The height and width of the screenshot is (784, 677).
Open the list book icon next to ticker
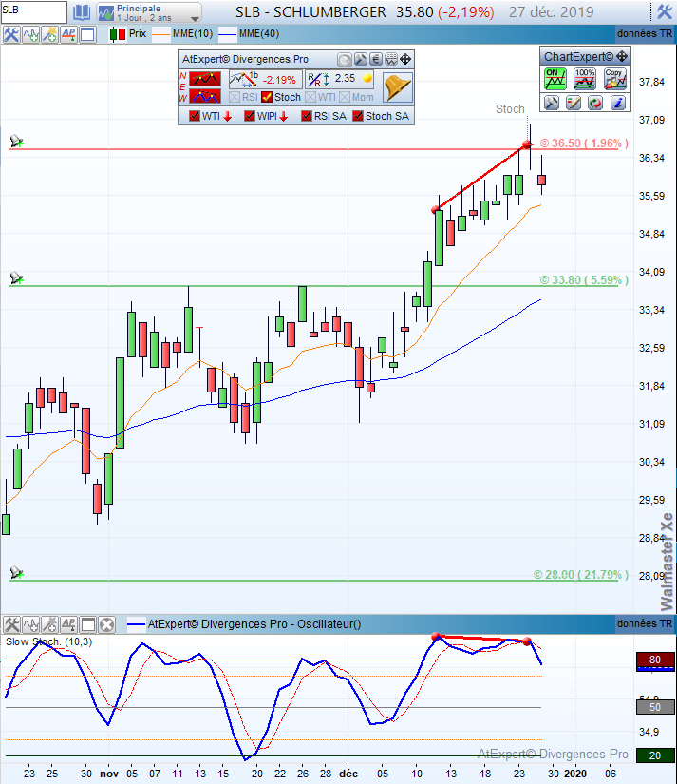82,12
